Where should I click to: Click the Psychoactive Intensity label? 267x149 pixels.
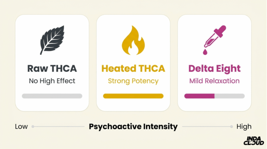click(133, 127)
